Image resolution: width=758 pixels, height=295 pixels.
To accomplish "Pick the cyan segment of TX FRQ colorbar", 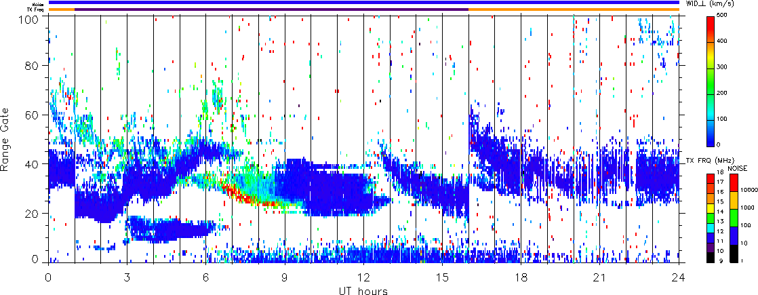I will 711,229.
